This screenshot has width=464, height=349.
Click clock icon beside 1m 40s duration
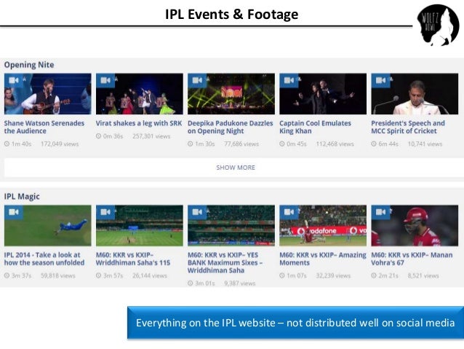(7, 144)
